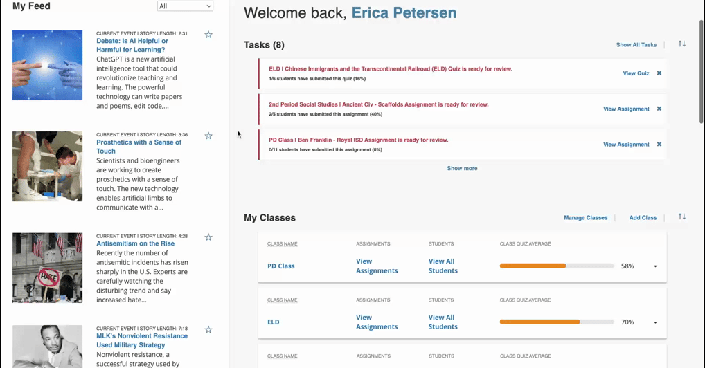Open the AI debate story thumbnail

(47, 65)
